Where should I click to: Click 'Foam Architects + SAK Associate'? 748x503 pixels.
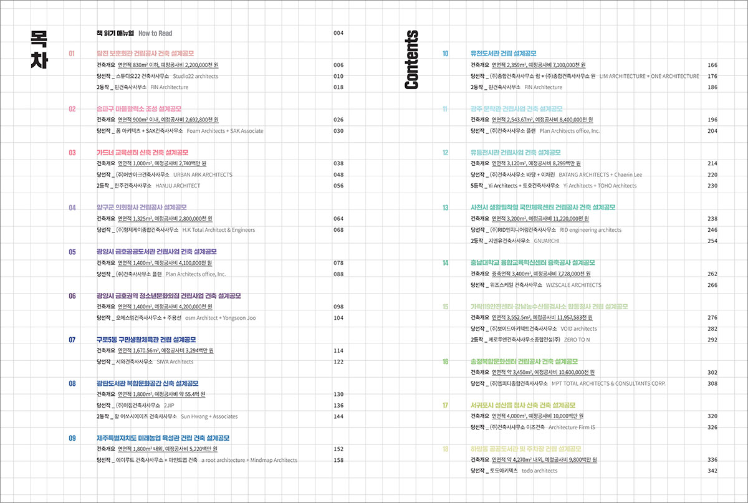[225, 131]
